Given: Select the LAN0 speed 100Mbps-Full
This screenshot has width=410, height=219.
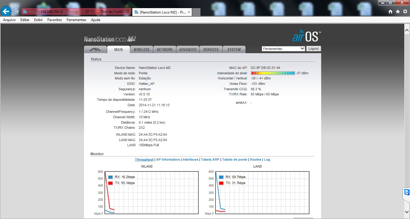Looking at the screenshot, I should (x=149, y=145).
